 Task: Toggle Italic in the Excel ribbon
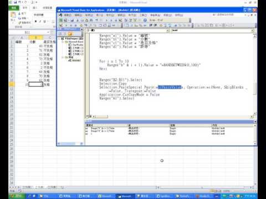click(x=40, y=22)
